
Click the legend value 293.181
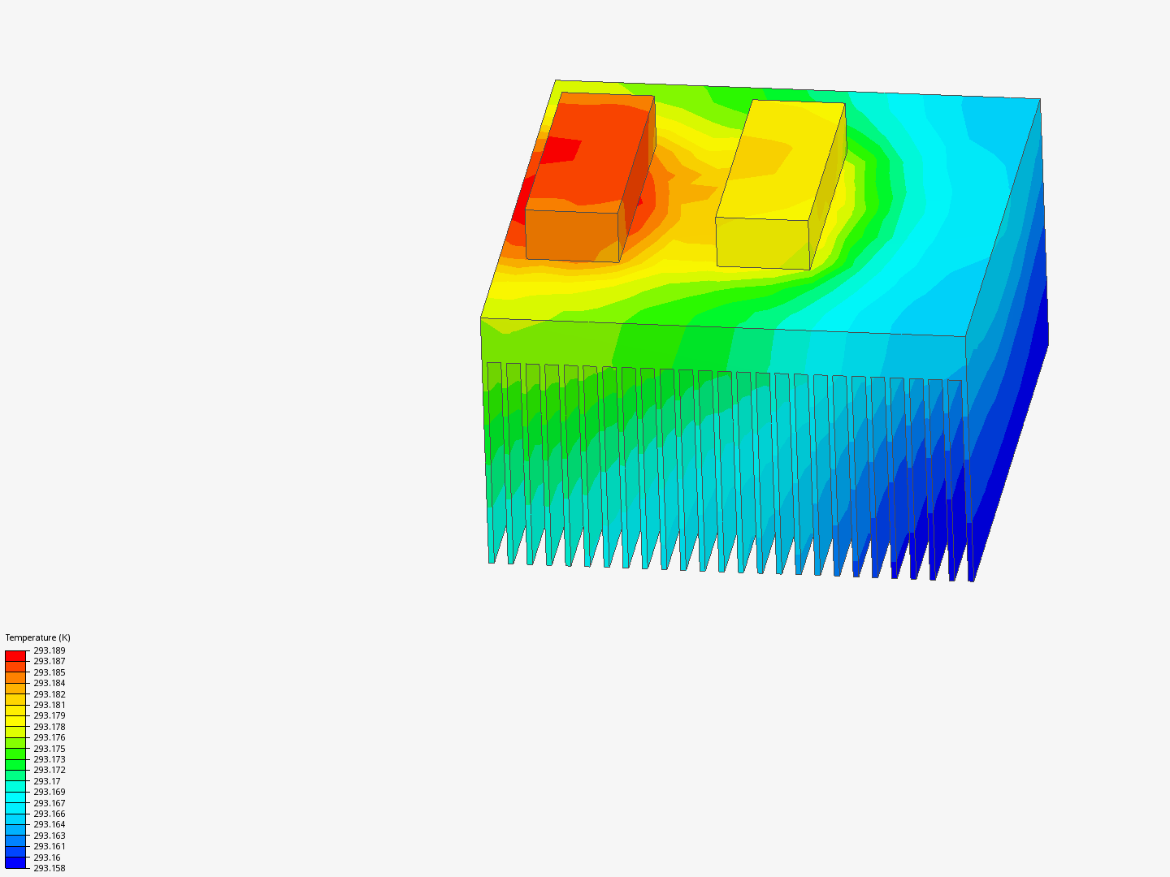(x=50, y=705)
